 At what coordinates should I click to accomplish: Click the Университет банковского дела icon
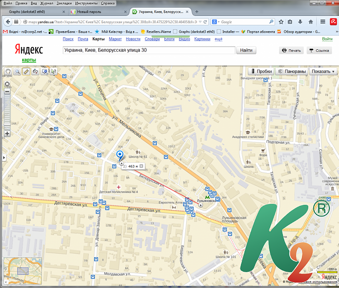[51, 129]
